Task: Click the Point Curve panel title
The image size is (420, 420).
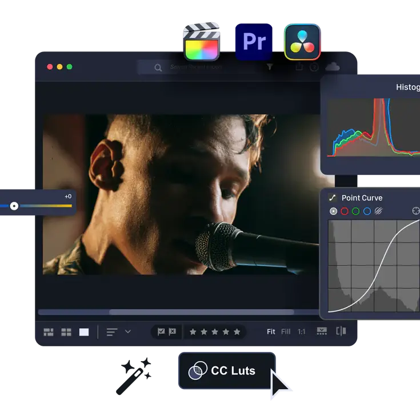Action: click(362, 198)
